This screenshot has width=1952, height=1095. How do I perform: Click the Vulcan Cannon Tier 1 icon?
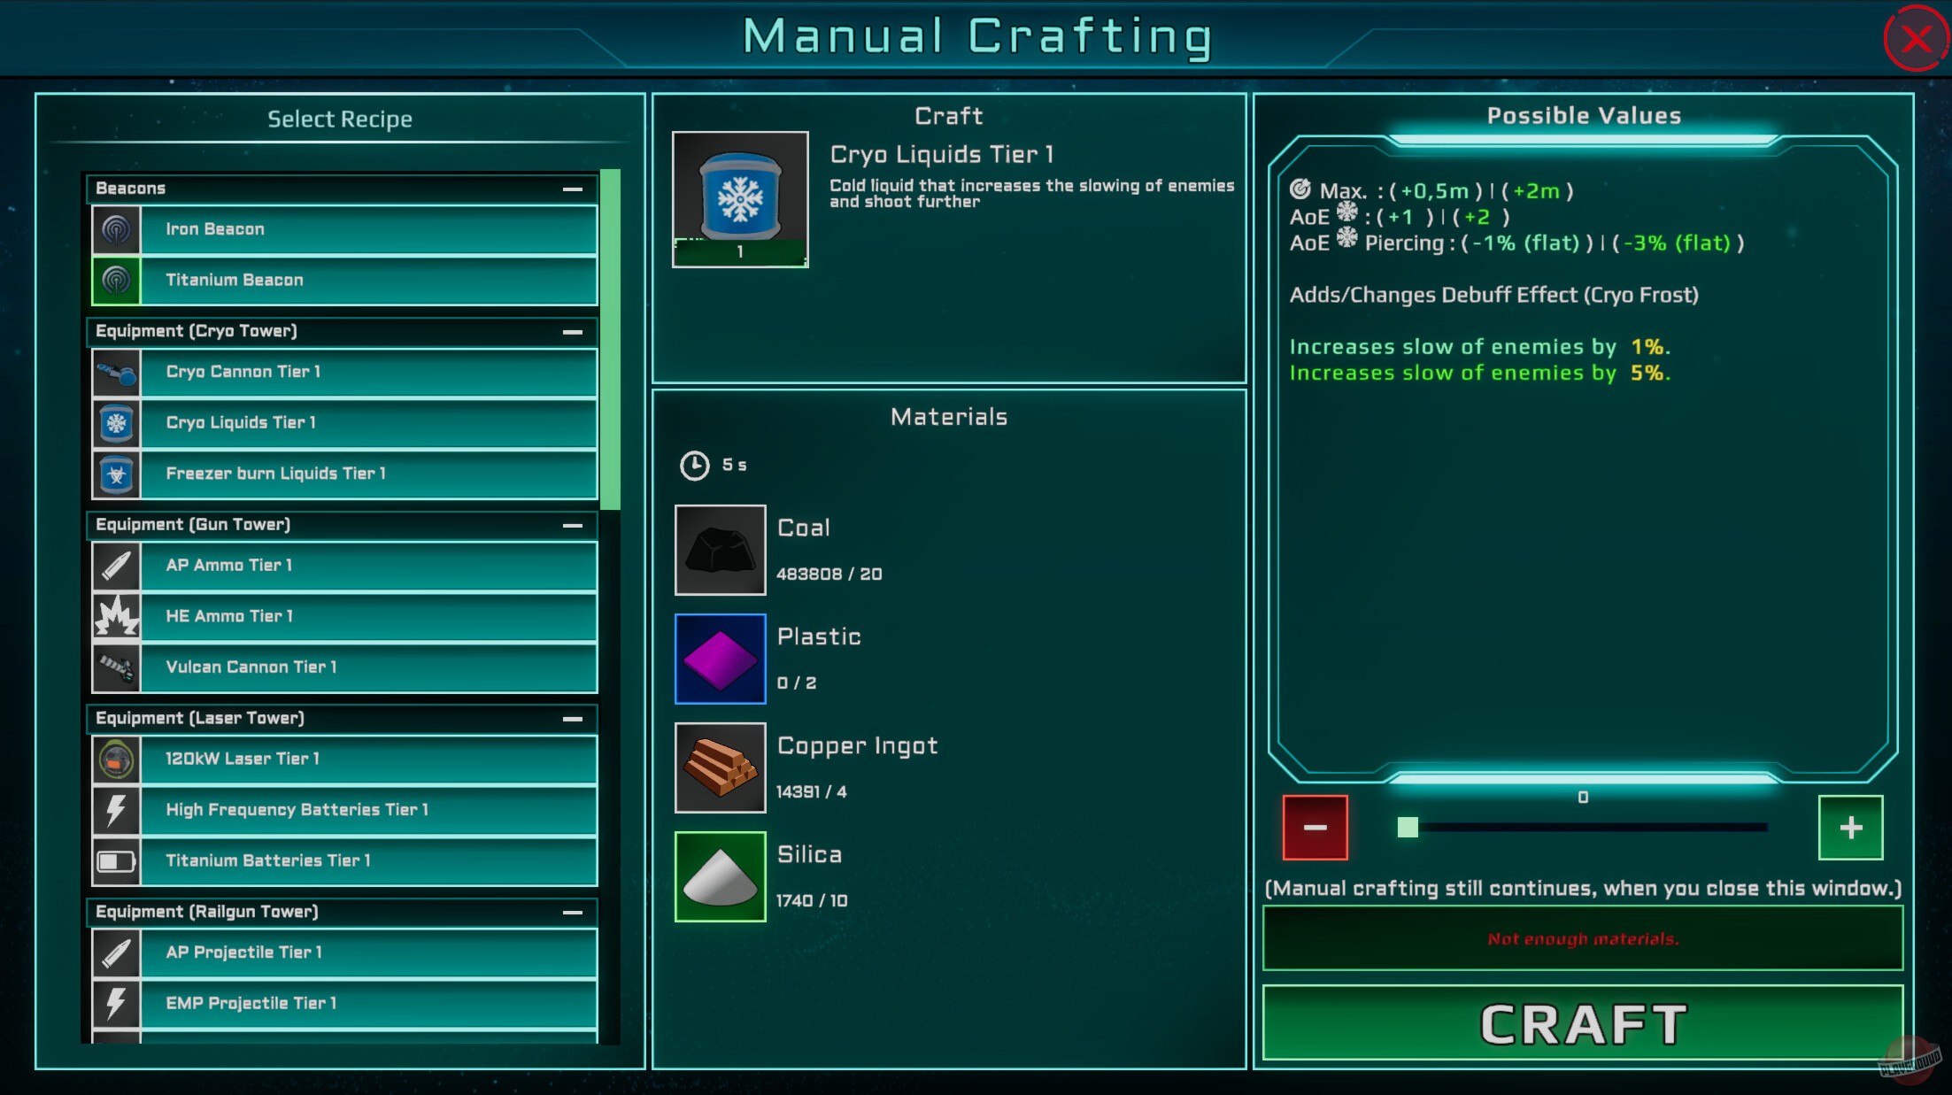point(118,668)
